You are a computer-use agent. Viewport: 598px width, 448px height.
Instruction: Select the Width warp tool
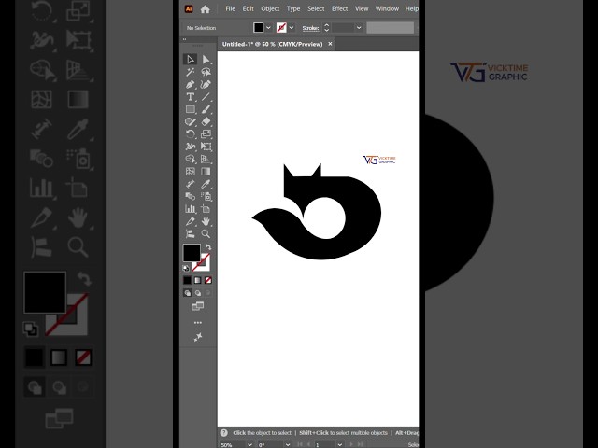coord(191,147)
